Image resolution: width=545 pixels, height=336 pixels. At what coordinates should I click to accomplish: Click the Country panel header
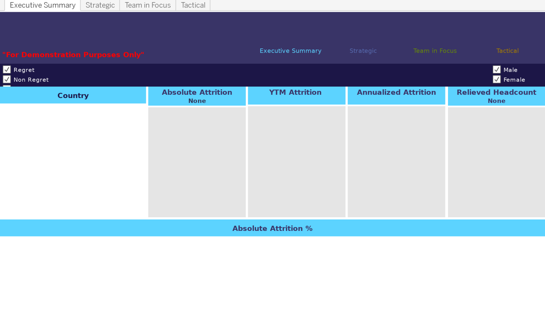pyautogui.click(x=73, y=95)
